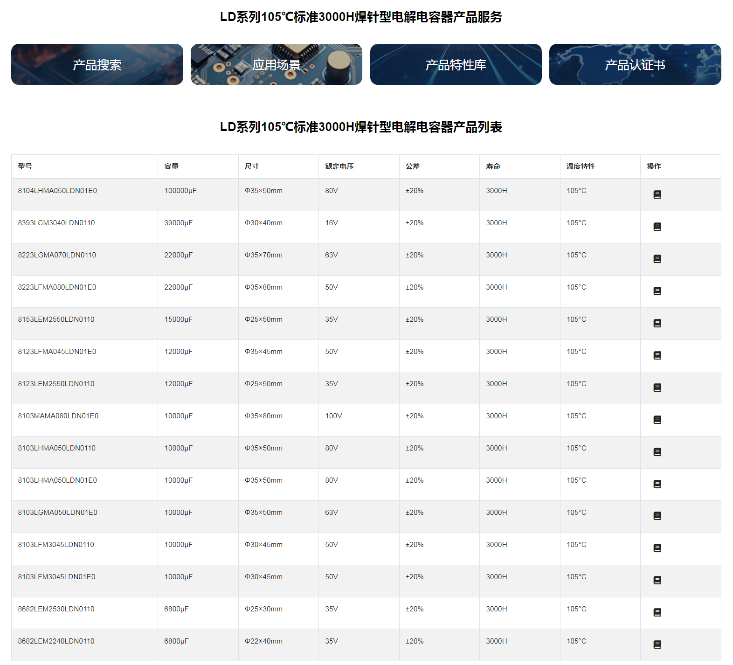Open the 产品搜索 banner

[x=97, y=64]
